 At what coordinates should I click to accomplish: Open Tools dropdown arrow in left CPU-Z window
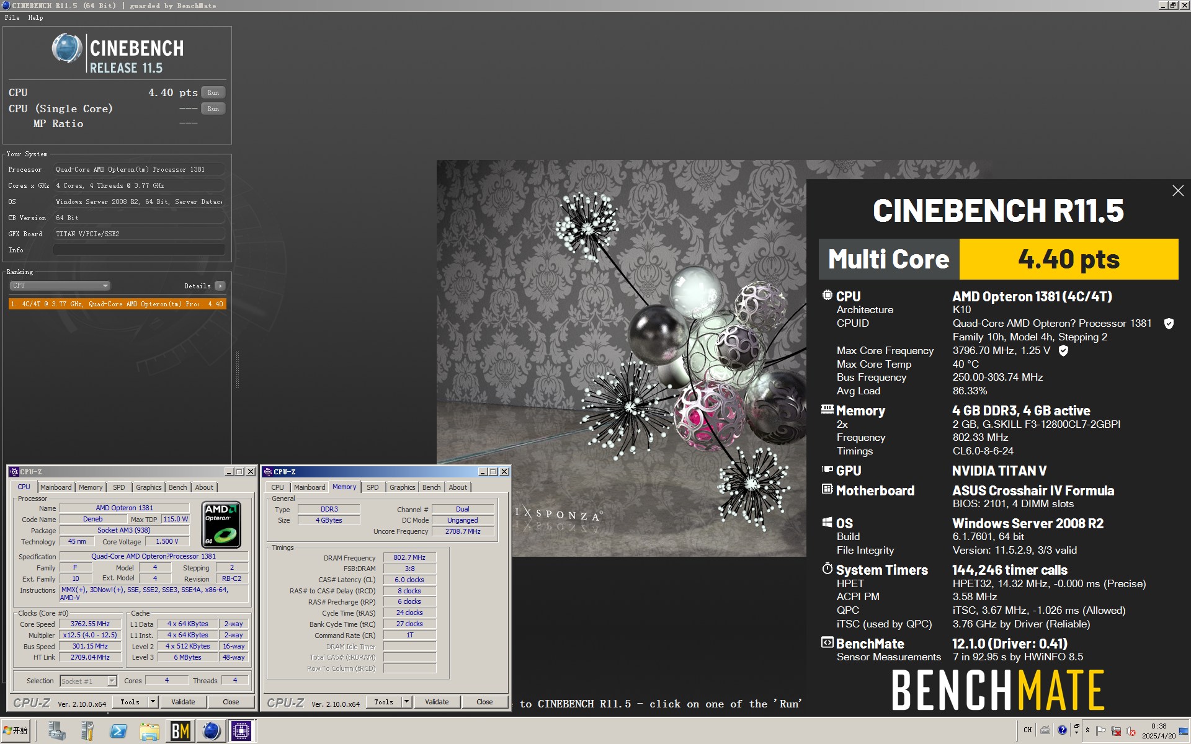pos(153,702)
